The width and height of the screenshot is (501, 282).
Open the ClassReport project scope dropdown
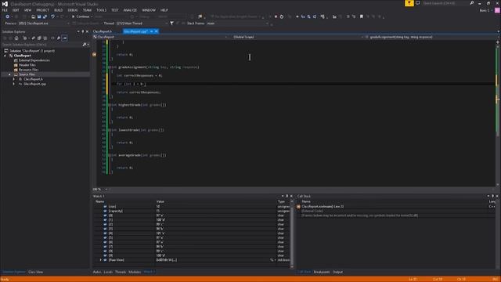[x=160, y=37]
